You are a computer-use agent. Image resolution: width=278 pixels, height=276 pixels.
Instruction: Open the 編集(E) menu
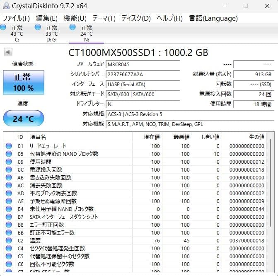[47, 18]
